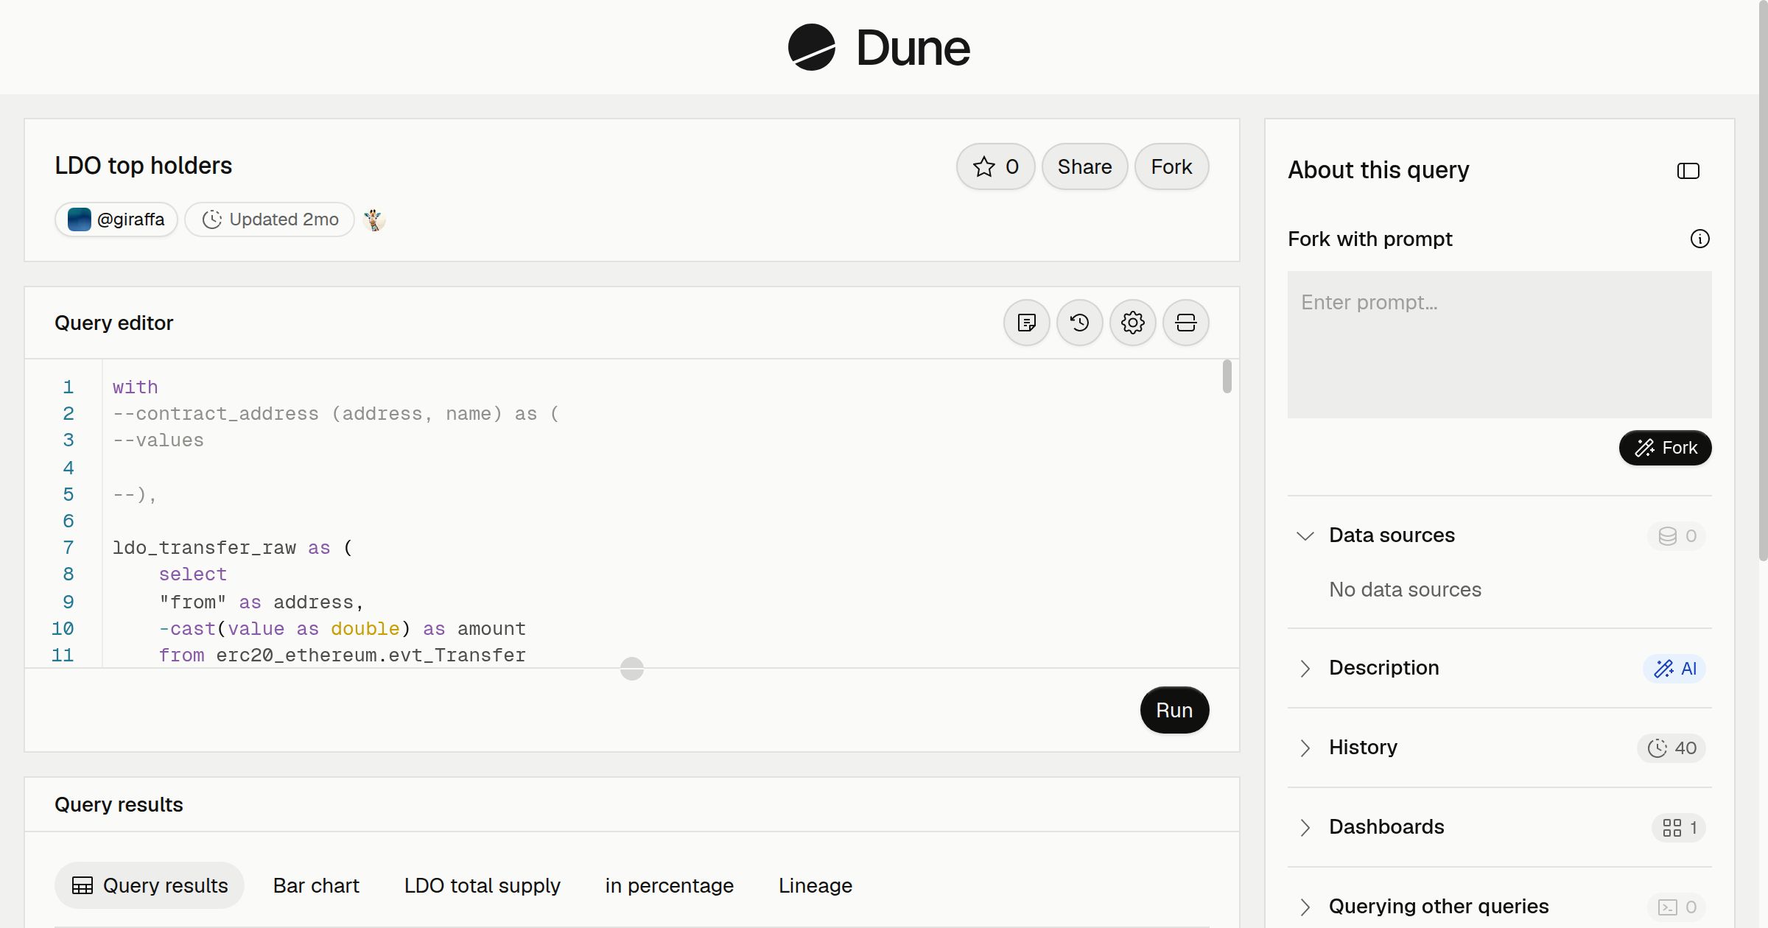This screenshot has height=928, width=1768.
Task: Click the editor resize handle
Action: click(x=632, y=669)
